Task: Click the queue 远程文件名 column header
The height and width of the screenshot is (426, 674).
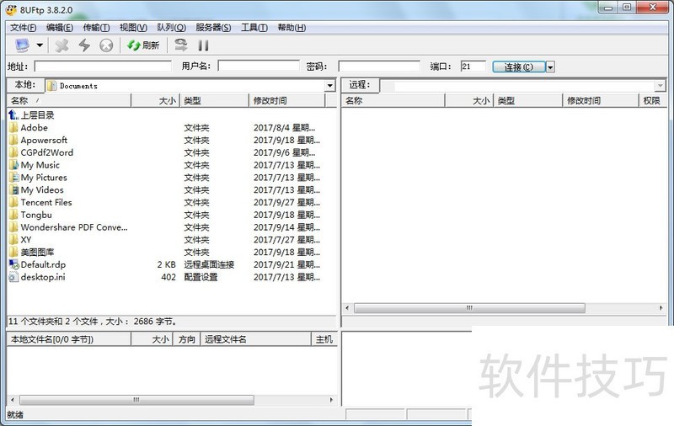Action: [x=255, y=339]
